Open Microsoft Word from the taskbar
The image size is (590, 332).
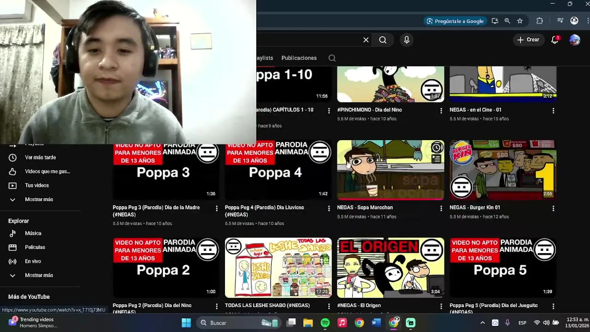pos(376,323)
